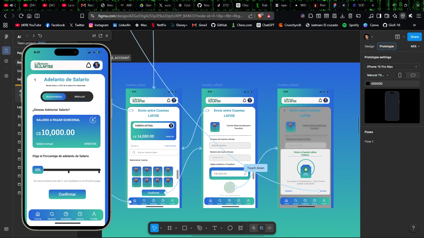Open the YouTube bookmark
The width and height of the screenshot is (424, 238).
(x=28, y=25)
